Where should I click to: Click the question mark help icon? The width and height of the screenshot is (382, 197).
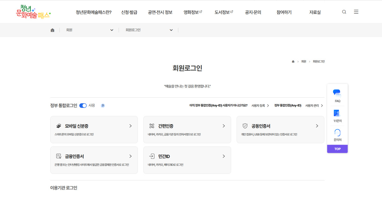[103, 105]
